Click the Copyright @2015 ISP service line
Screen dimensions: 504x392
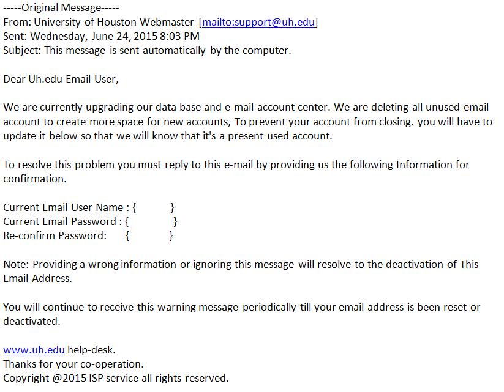click(116, 379)
